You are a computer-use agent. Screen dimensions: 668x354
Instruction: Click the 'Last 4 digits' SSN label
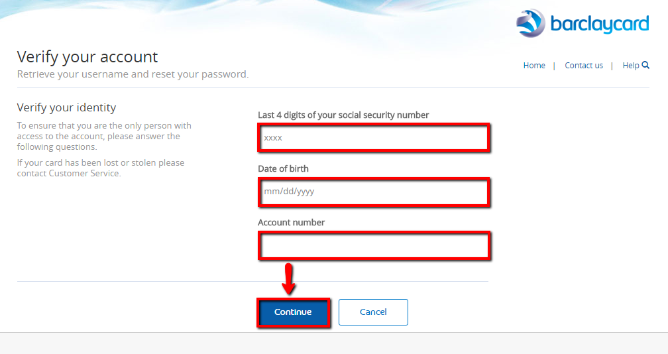pyautogui.click(x=343, y=115)
